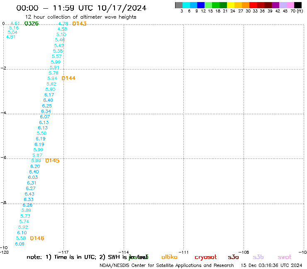Click the 5.73 wave height reading
Screen dimensions: 307x269
point(25,216)
